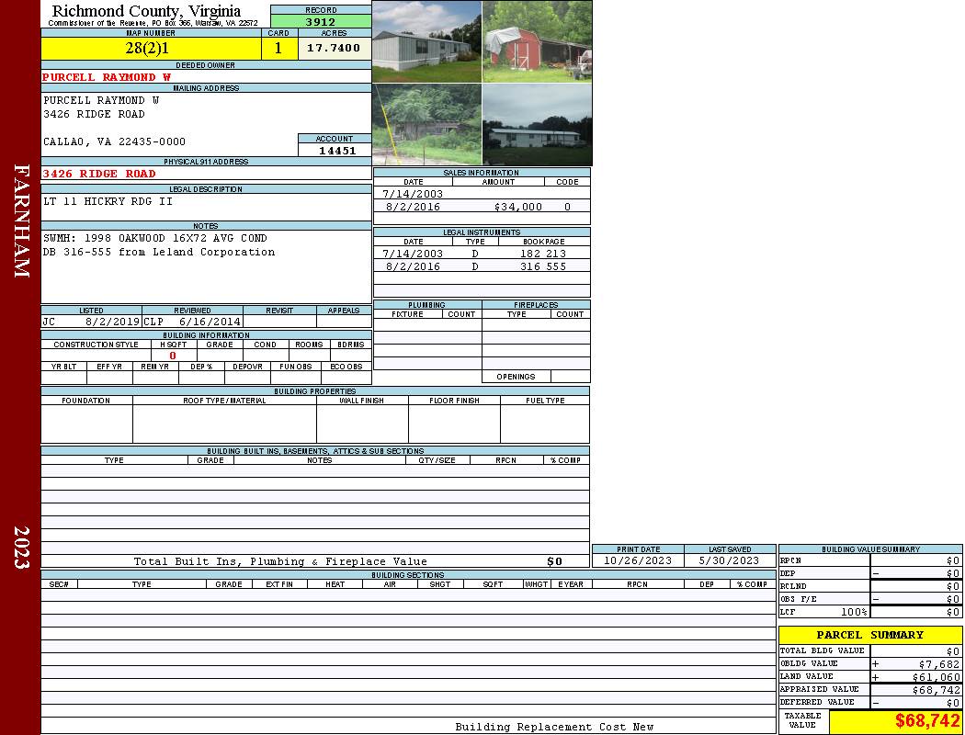Click book page entry 316 555
The image size is (965, 735).
tap(543, 266)
